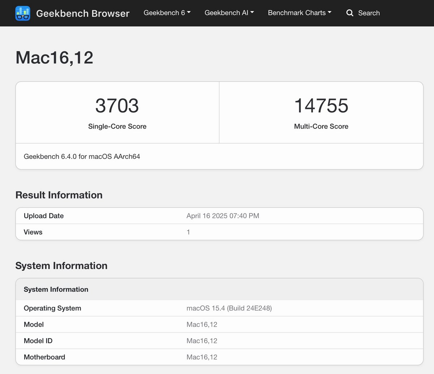Click the search magnifier icon

pyautogui.click(x=350, y=13)
